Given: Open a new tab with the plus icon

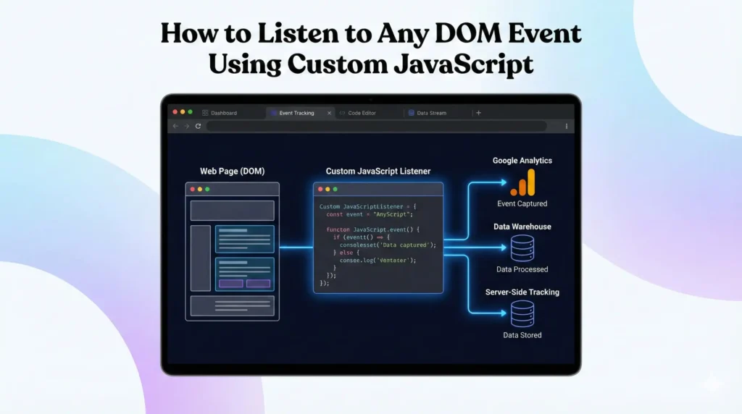Looking at the screenshot, I should (478, 113).
